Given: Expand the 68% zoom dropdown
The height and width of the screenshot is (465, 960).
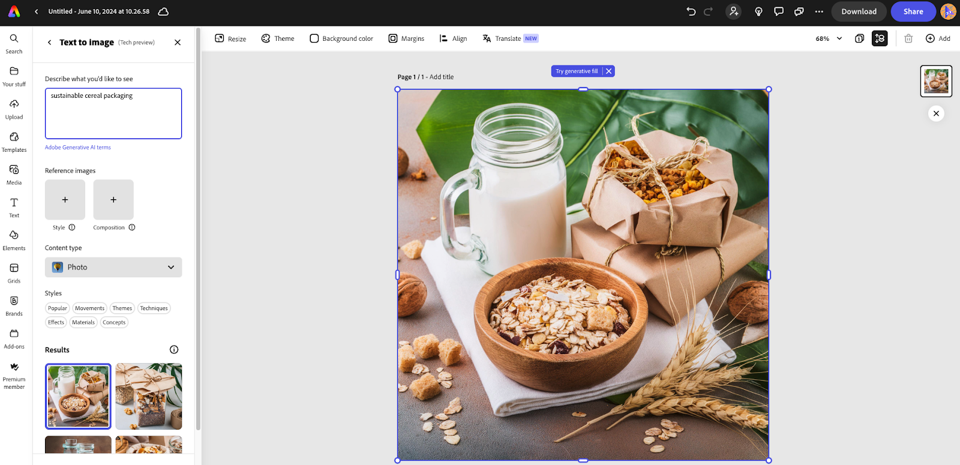Looking at the screenshot, I should click(829, 38).
